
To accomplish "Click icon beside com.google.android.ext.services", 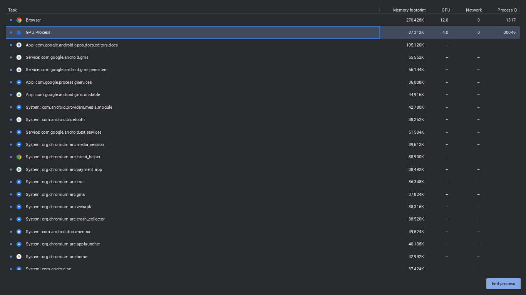I will 19,132.
